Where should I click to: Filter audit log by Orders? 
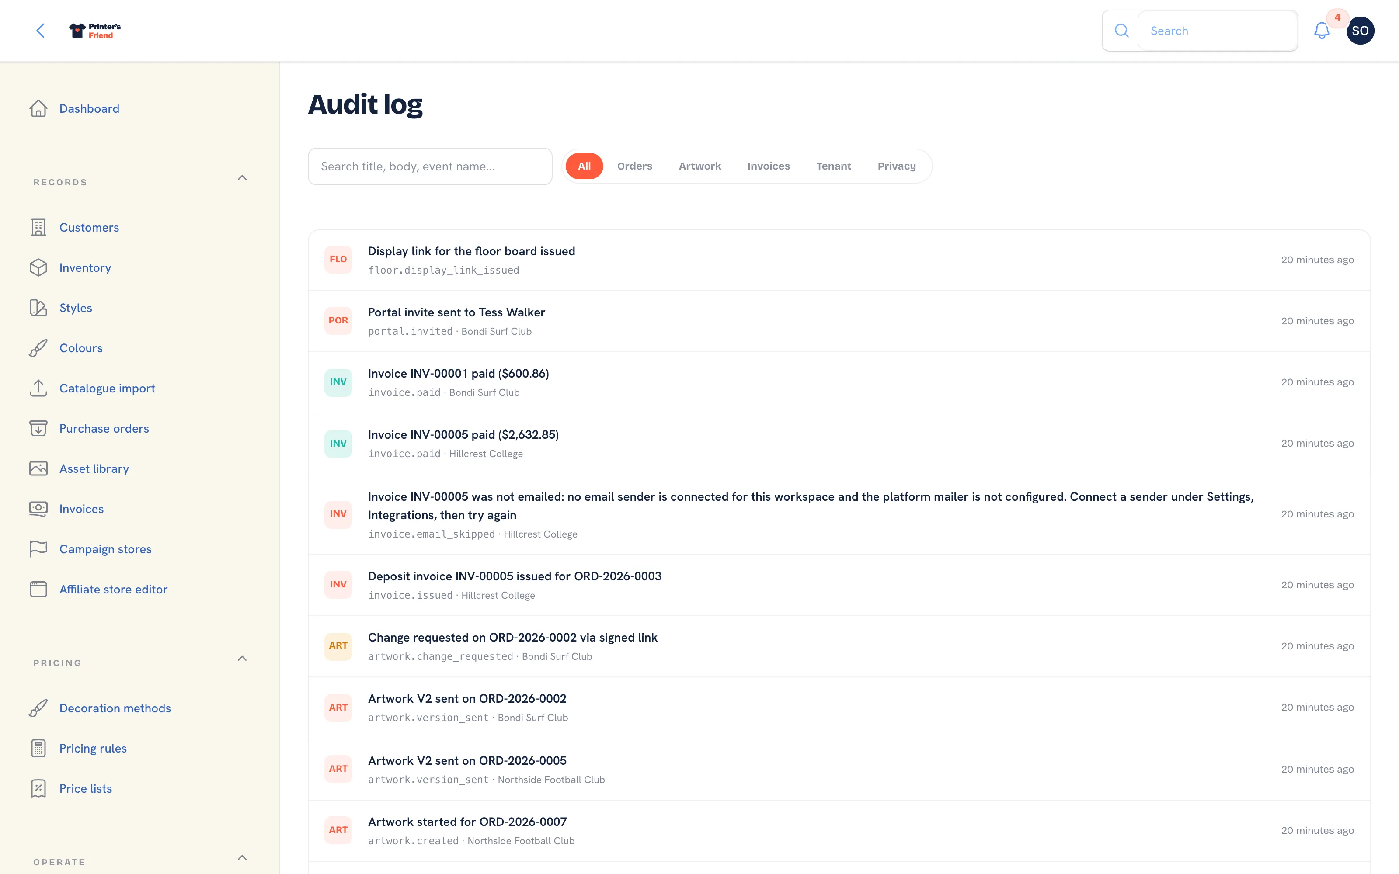pos(634,166)
